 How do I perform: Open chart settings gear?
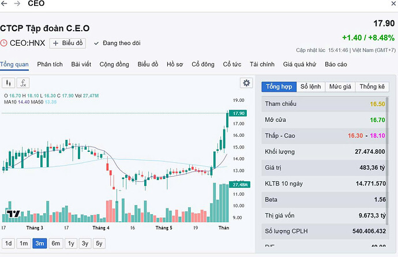coord(247,83)
